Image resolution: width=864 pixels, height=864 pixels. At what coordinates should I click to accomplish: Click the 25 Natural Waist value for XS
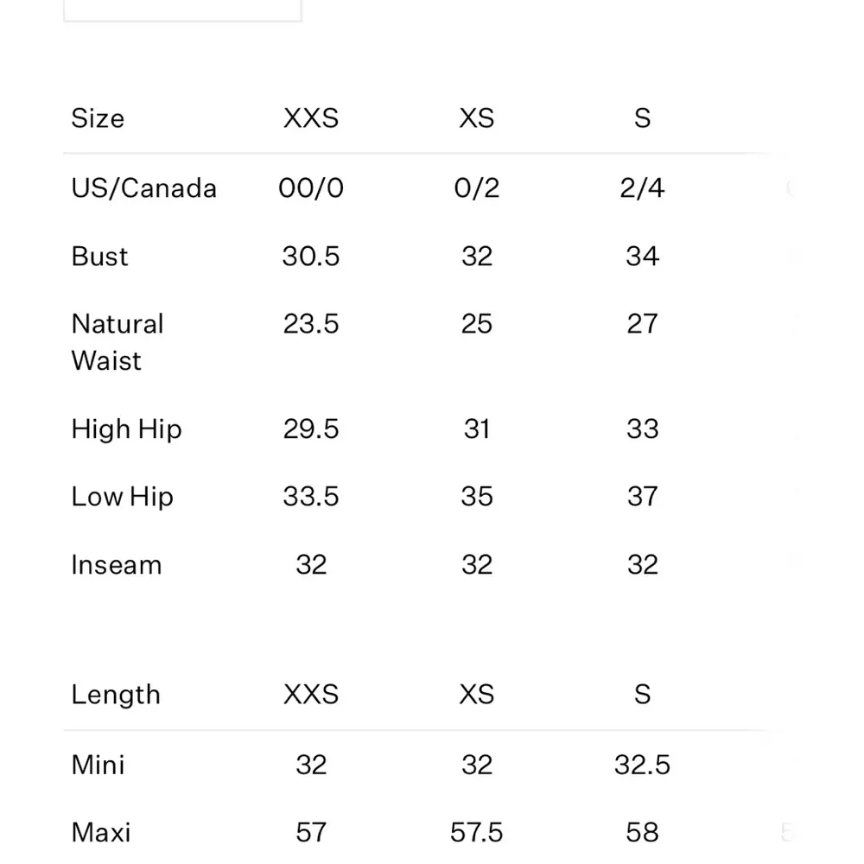pos(477,324)
